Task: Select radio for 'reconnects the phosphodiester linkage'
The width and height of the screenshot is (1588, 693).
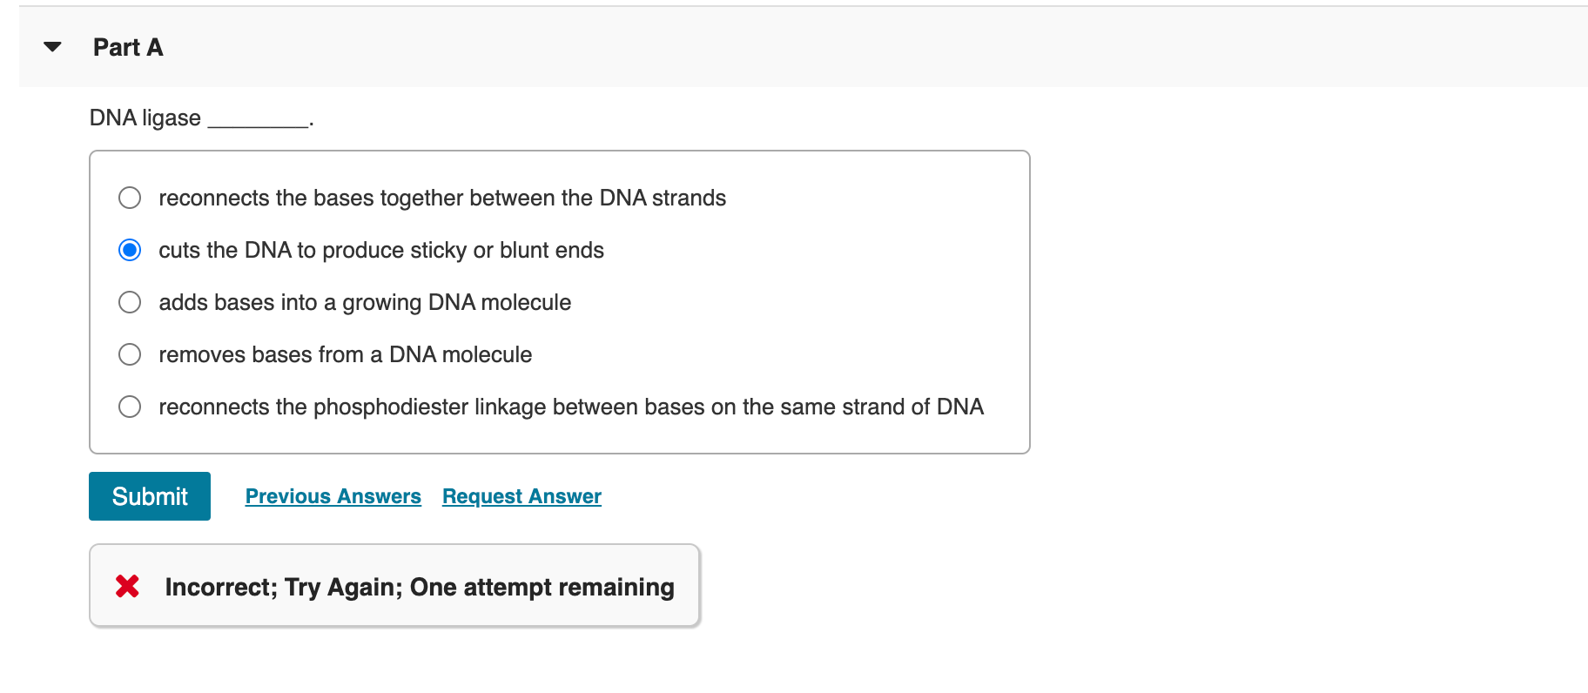Action: pos(130,407)
